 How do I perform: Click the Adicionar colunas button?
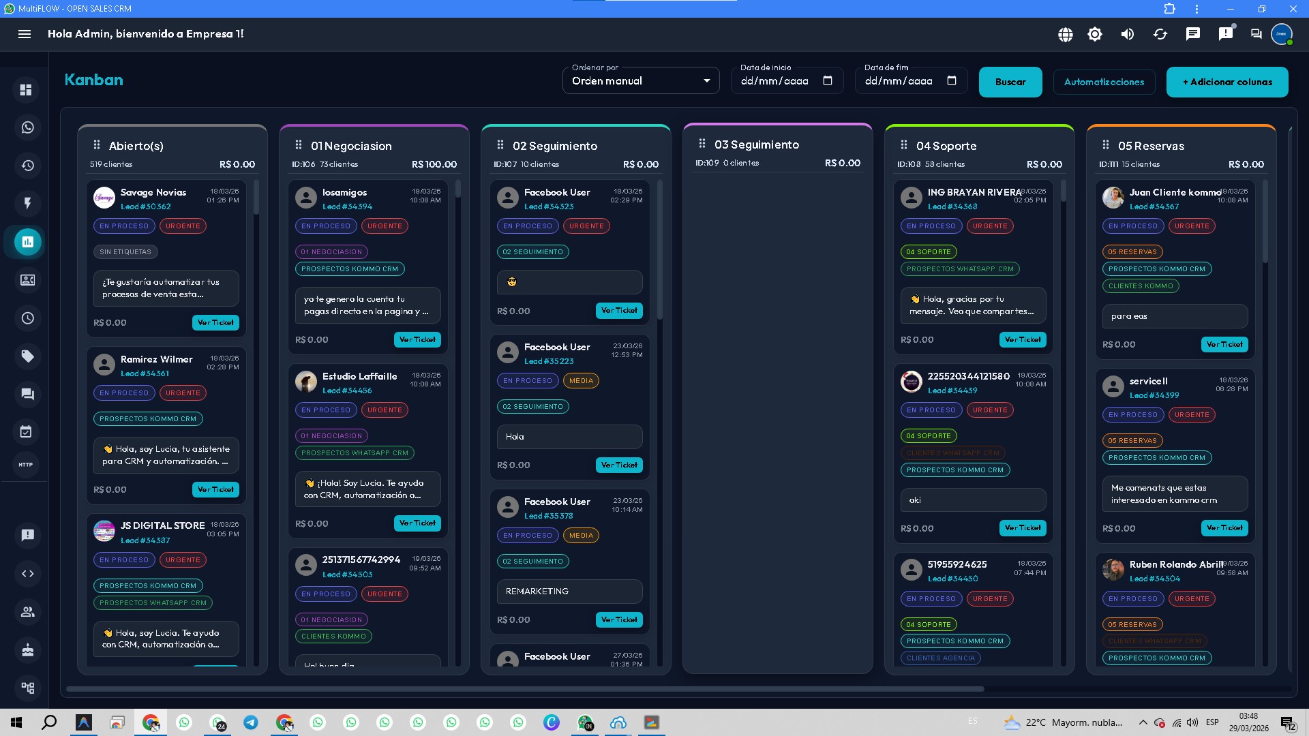coord(1227,82)
